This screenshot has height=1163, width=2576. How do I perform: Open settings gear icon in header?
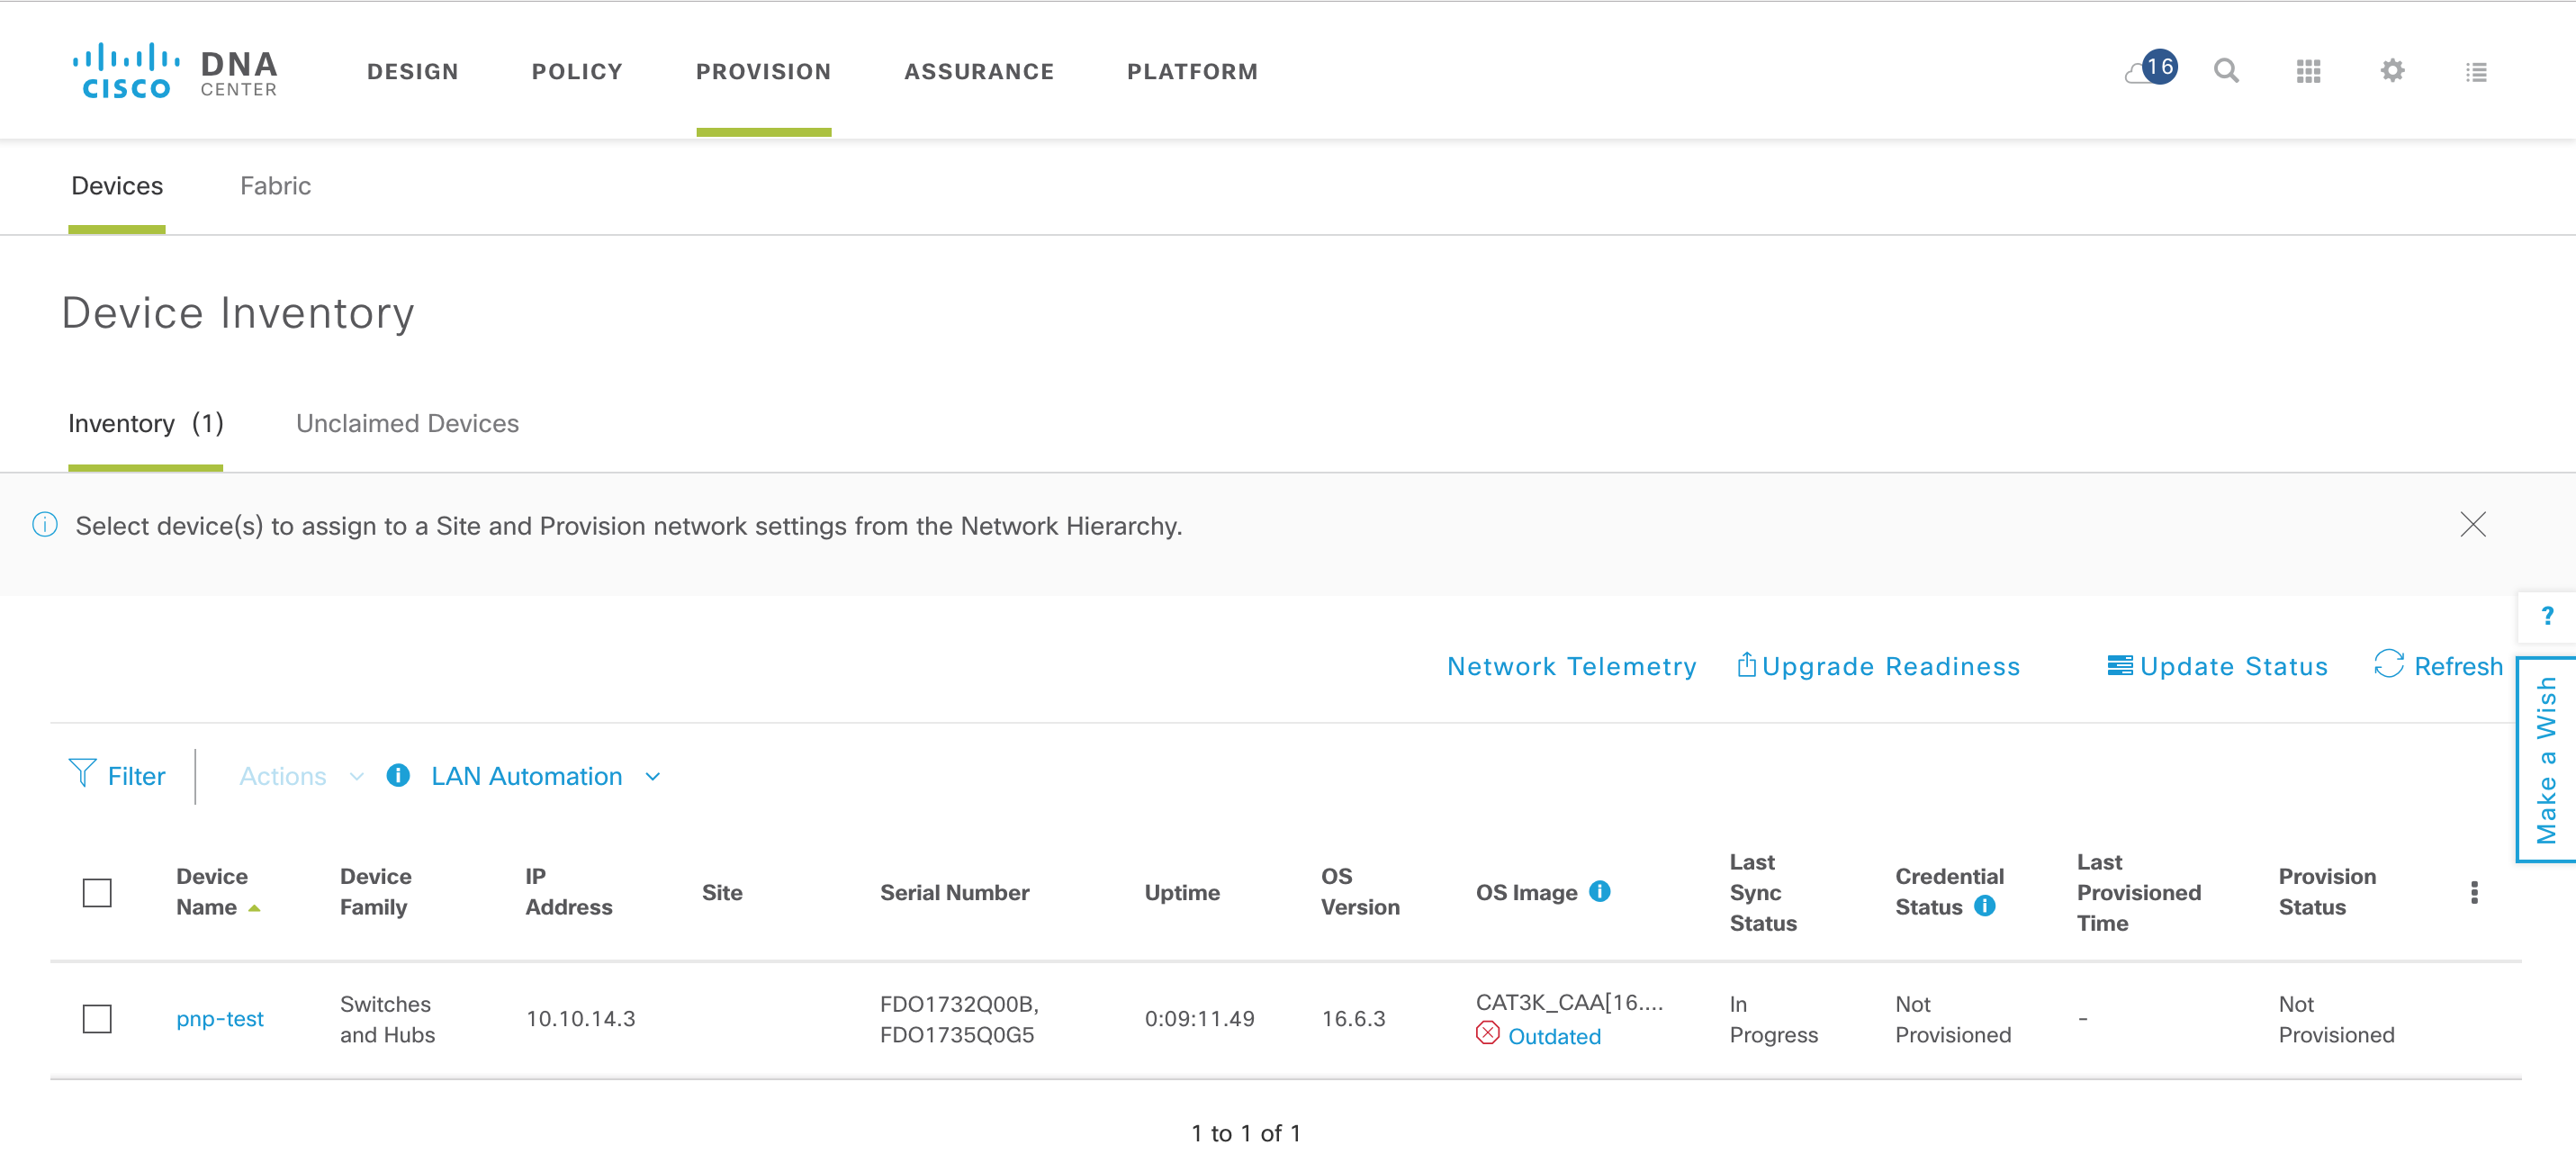[2391, 71]
